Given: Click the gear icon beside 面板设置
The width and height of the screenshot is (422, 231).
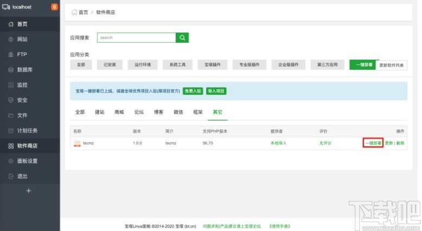Looking at the screenshot, I should pos(11,161).
